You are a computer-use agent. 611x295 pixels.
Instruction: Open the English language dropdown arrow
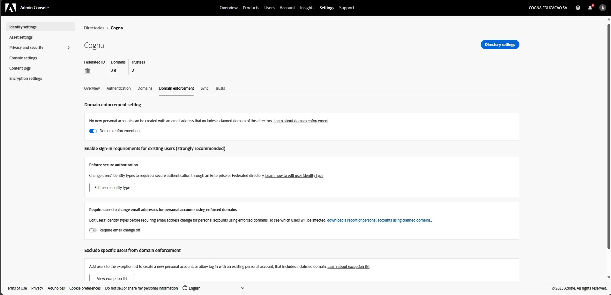click(x=242, y=288)
